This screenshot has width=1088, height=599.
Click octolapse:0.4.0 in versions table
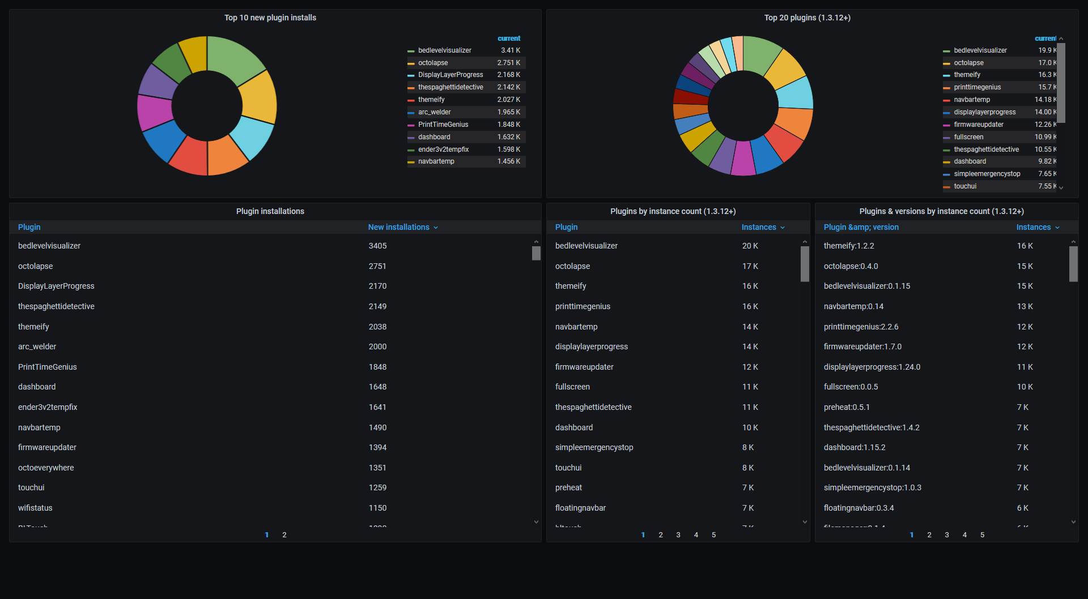click(x=851, y=266)
